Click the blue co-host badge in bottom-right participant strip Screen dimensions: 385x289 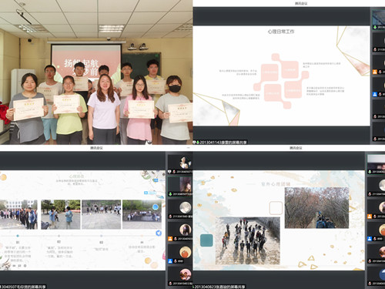pos(370,239)
